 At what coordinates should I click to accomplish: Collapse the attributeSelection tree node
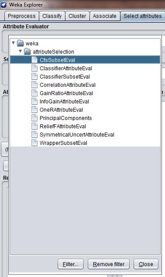tap(21, 51)
